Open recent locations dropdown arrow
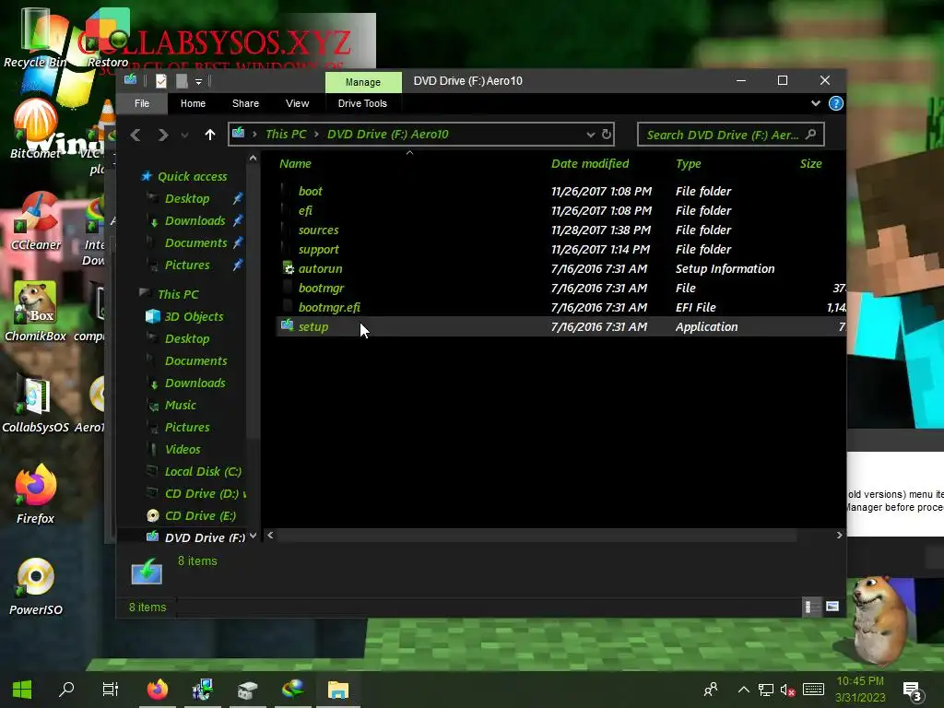 (184, 136)
